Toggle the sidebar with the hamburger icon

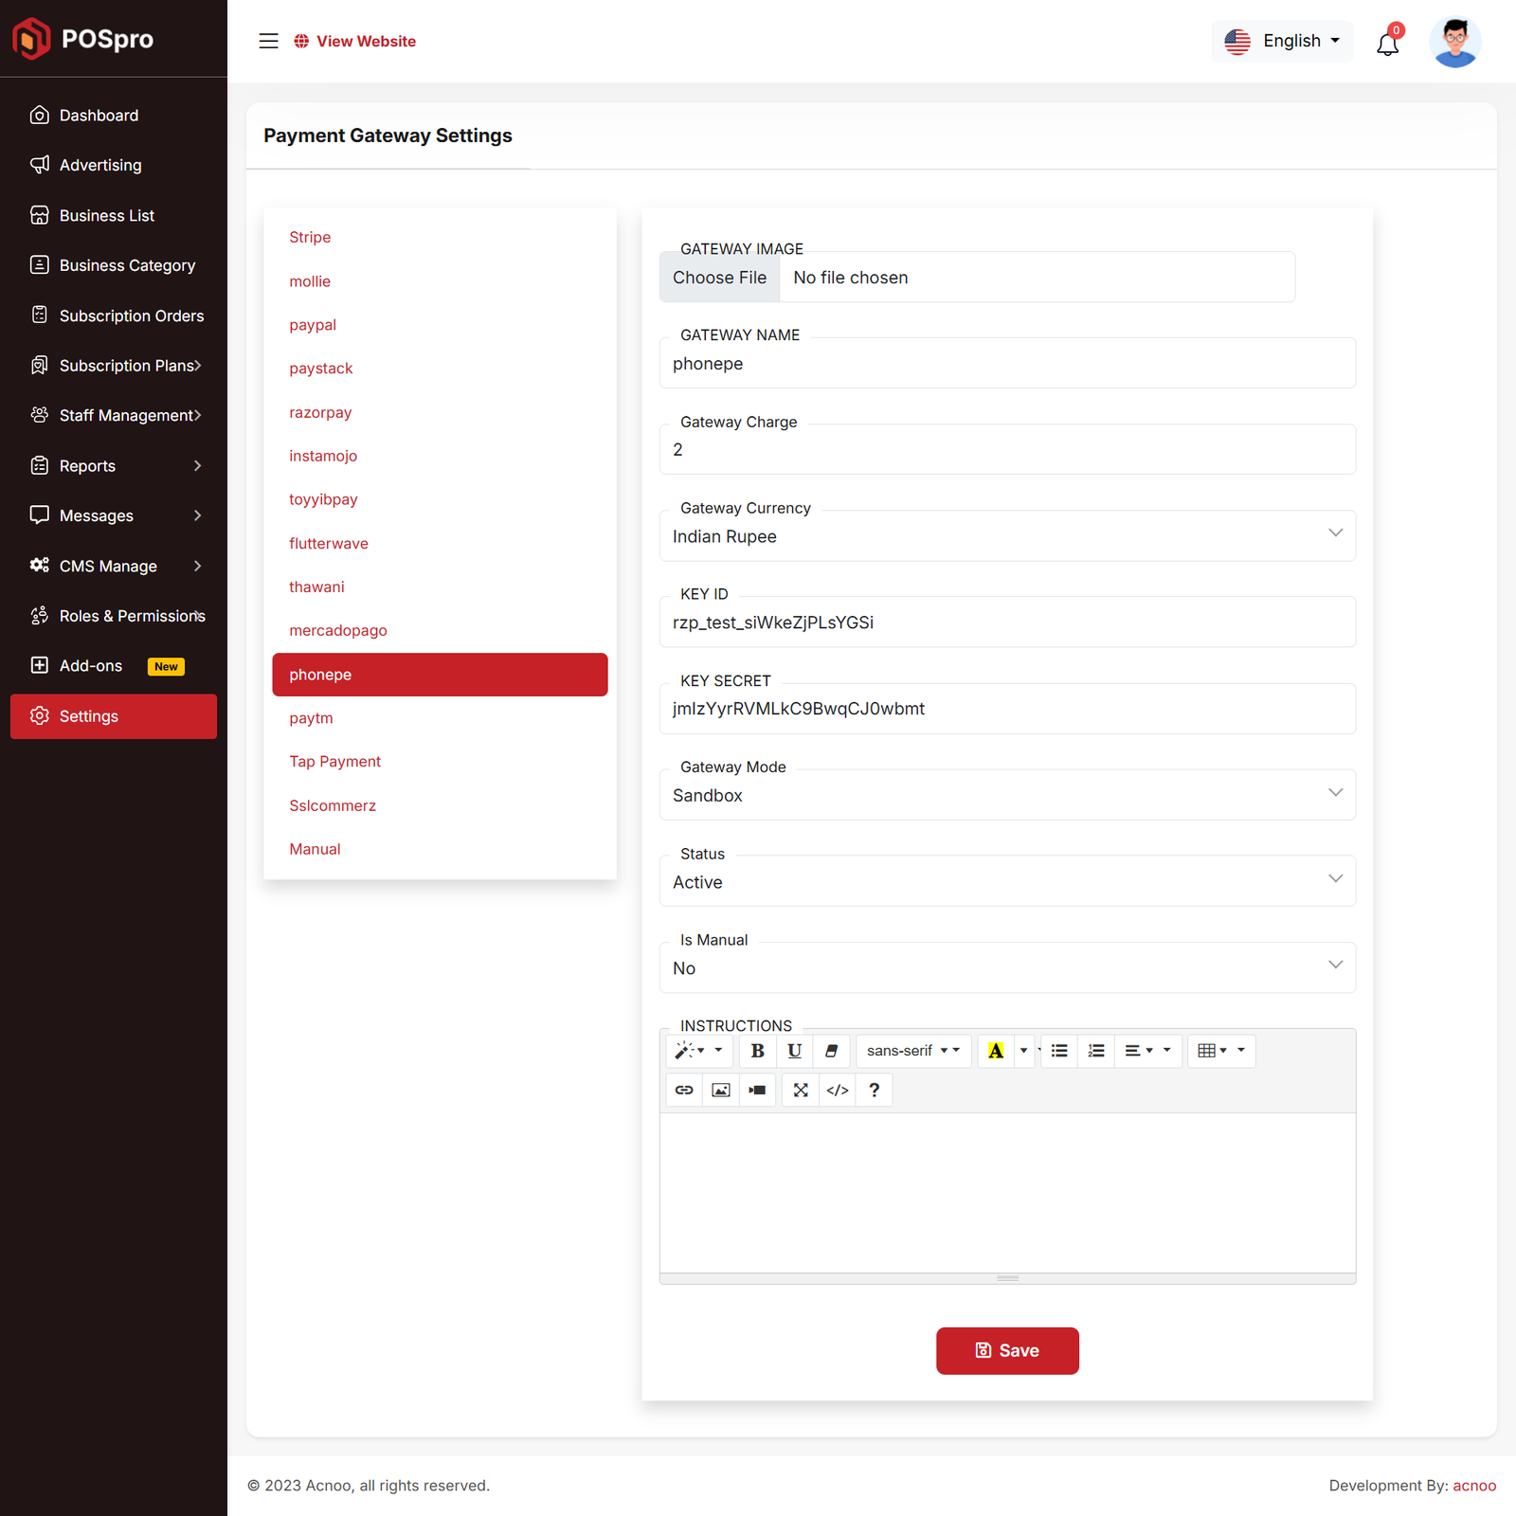(x=269, y=41)
